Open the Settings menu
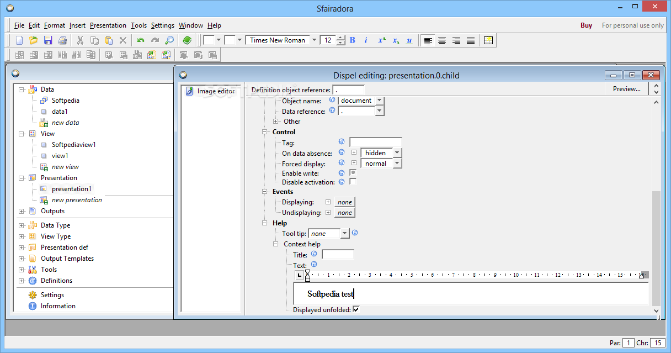 click(163, 25)
